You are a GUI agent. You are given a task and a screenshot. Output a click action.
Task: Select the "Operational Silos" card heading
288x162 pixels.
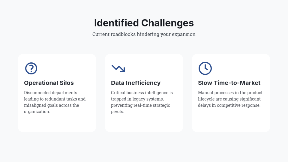(49, 83)
